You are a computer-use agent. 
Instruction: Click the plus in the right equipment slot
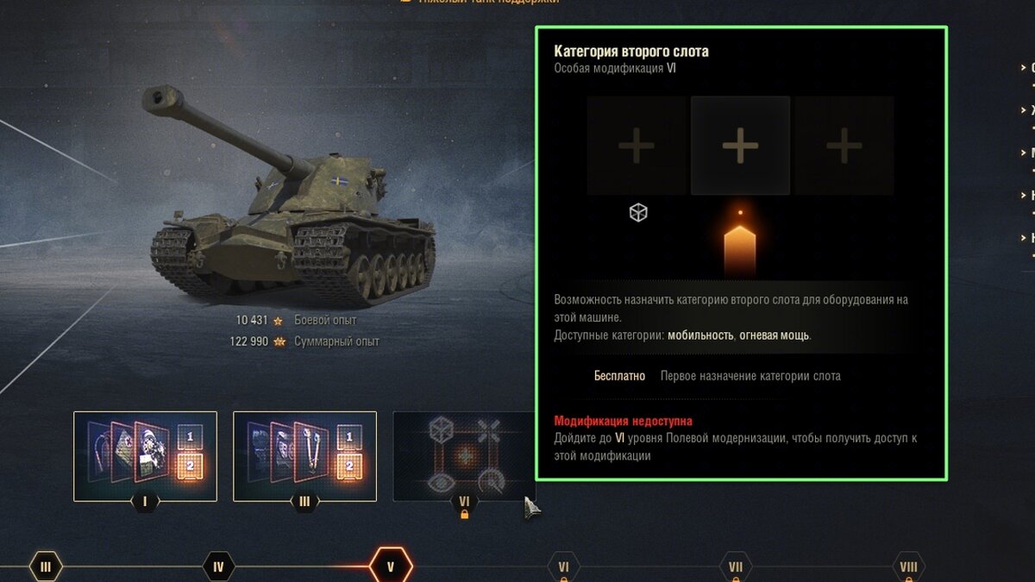coord(844,146)
